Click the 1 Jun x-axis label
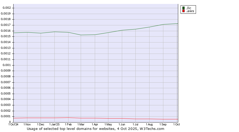This screenshot has width=239, height=132. click(x=122, y=124)
